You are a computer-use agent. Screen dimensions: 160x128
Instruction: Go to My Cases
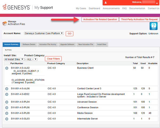[81, 8]
